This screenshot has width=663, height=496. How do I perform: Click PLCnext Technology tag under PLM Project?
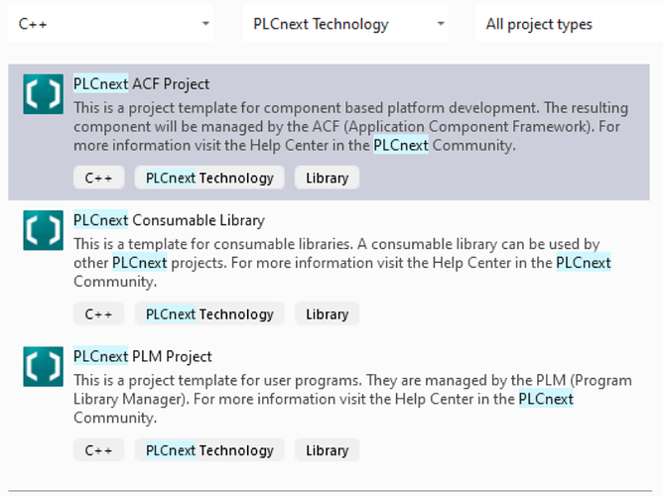point(209,450)
